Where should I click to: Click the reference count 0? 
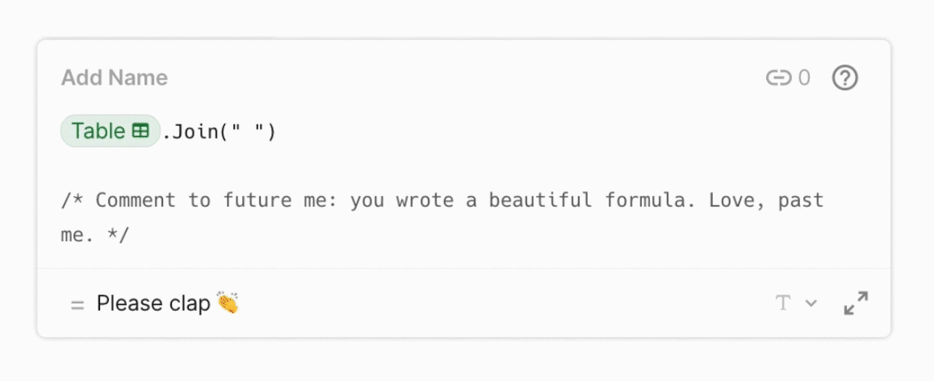(804, 78)
